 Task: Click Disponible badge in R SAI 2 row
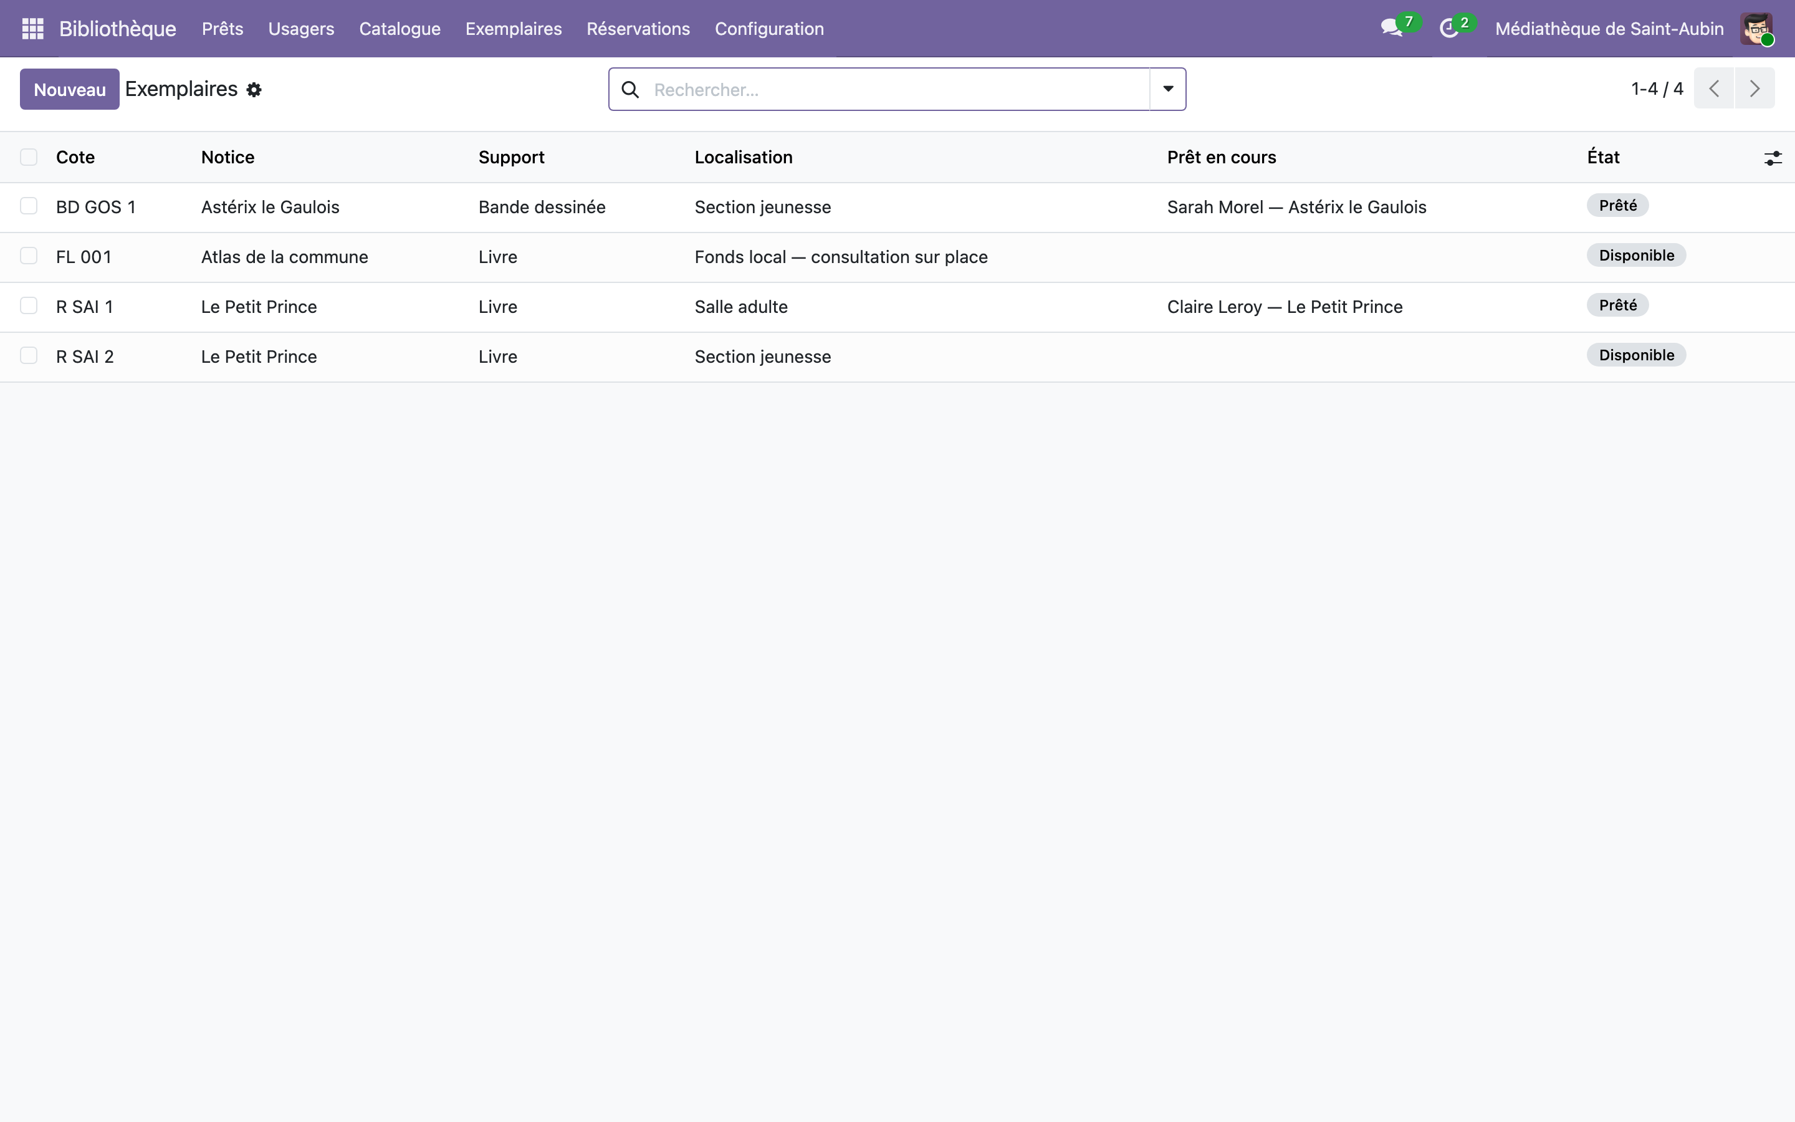(x=1636, y=355)
